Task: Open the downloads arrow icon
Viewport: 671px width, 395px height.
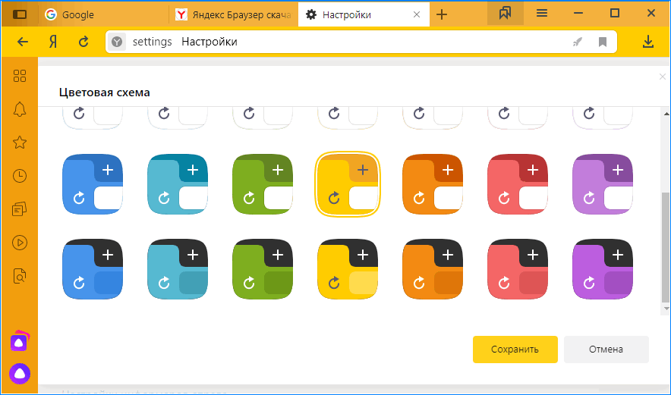Action: (647, 42)
